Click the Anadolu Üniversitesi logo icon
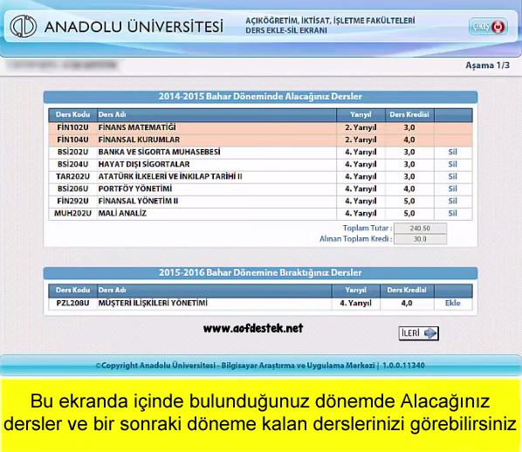 coord(24,26)
